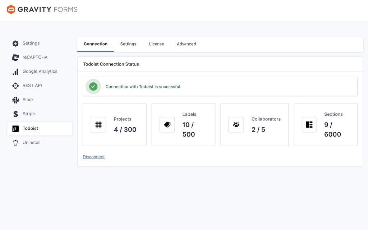Screen dimensions: 368x230
Task: Click the green connection success checkmark
Action: [93, 86]
